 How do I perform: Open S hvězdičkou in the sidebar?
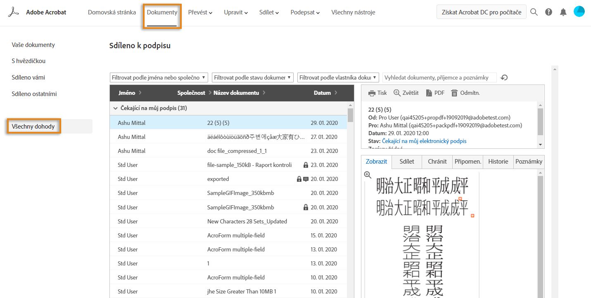click(x=28, y=61)
